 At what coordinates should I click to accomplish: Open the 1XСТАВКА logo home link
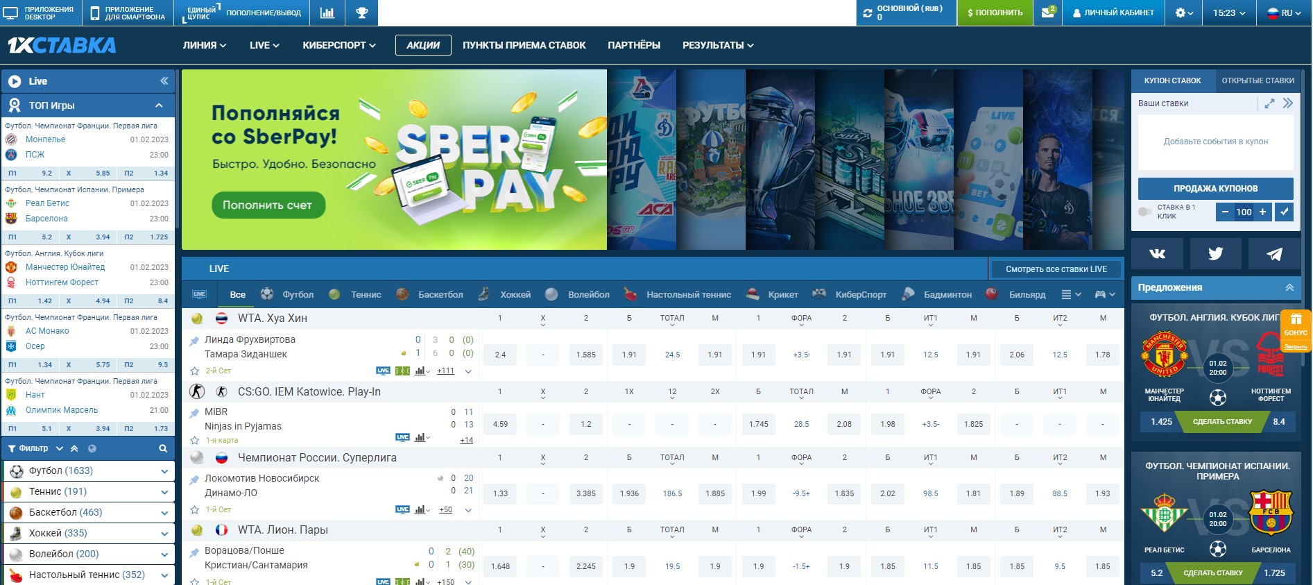pos(62,45)
